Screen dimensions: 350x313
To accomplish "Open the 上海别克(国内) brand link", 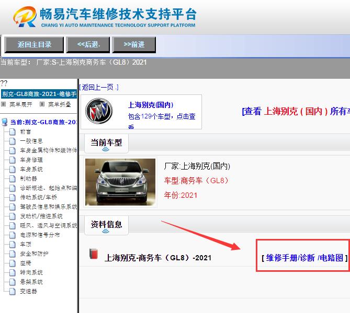I will coord(151,105).
